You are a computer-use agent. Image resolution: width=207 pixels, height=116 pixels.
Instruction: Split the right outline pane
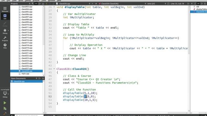[202, 4]
